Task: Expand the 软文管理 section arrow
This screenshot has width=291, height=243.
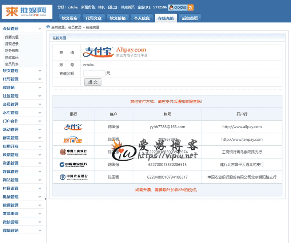Action: [x=40, y=71]
